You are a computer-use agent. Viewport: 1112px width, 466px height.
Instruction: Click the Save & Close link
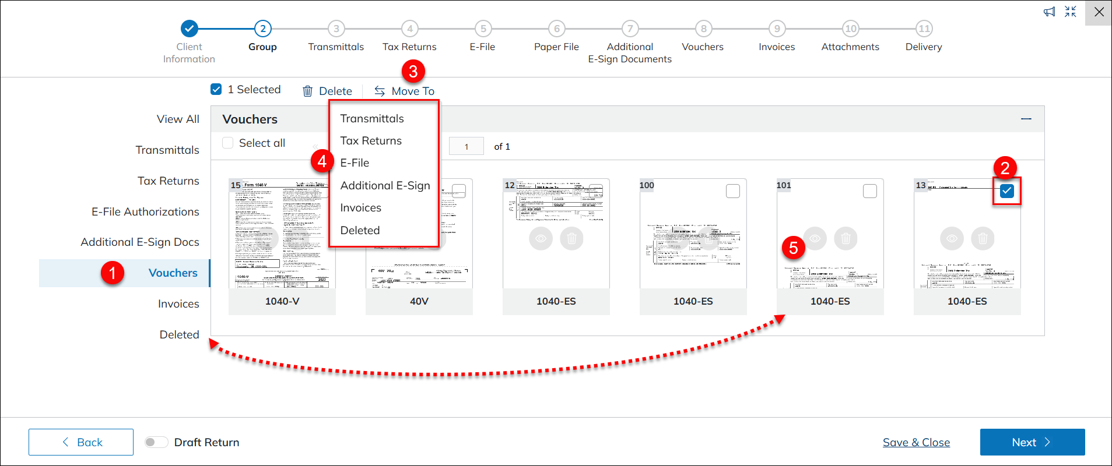coord(916,442)
